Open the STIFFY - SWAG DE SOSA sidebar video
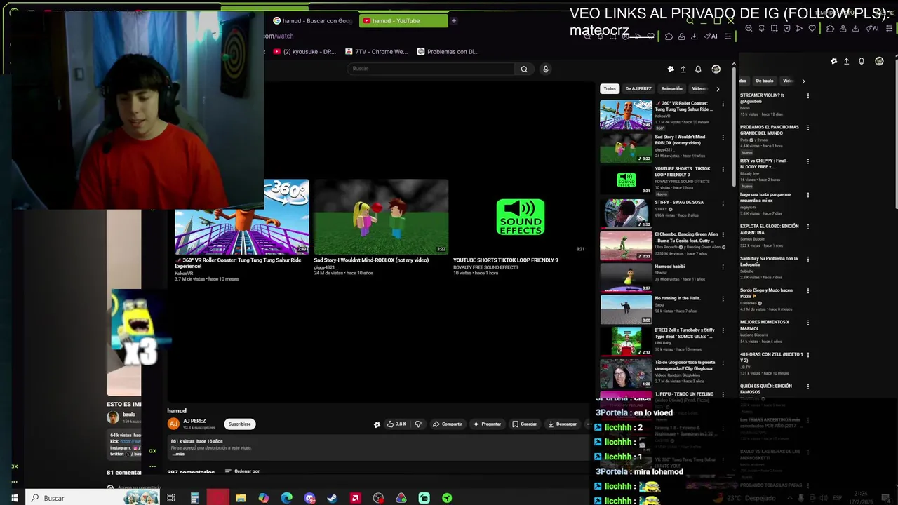Image resolution: width=898 pixels, height=505 pixels. tap(626, 213)
